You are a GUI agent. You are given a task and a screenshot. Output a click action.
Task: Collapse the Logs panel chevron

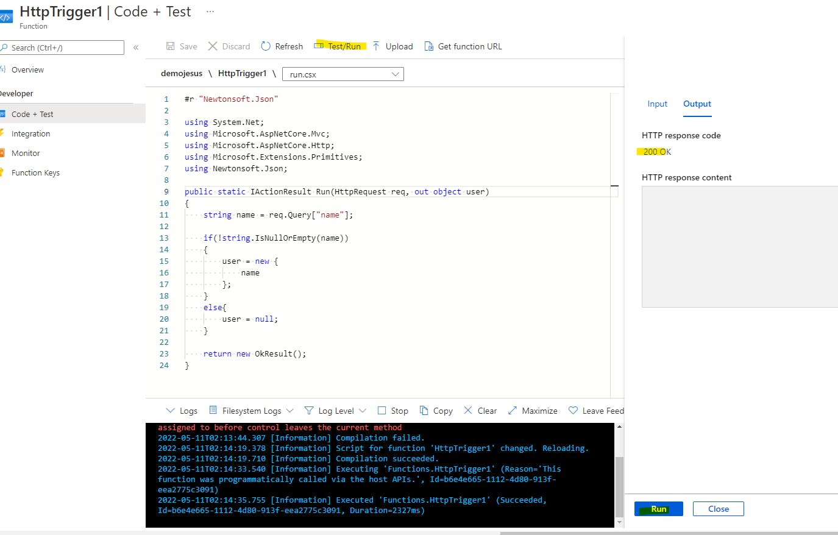pos(171,411)
